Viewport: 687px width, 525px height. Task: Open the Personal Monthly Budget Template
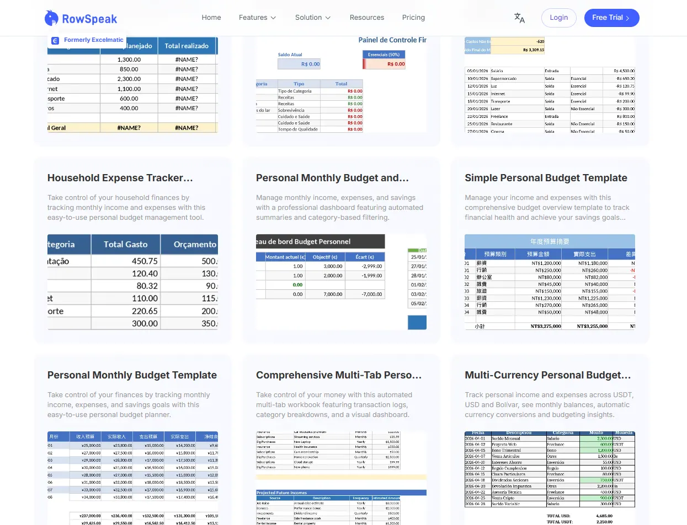pos(132,375)
